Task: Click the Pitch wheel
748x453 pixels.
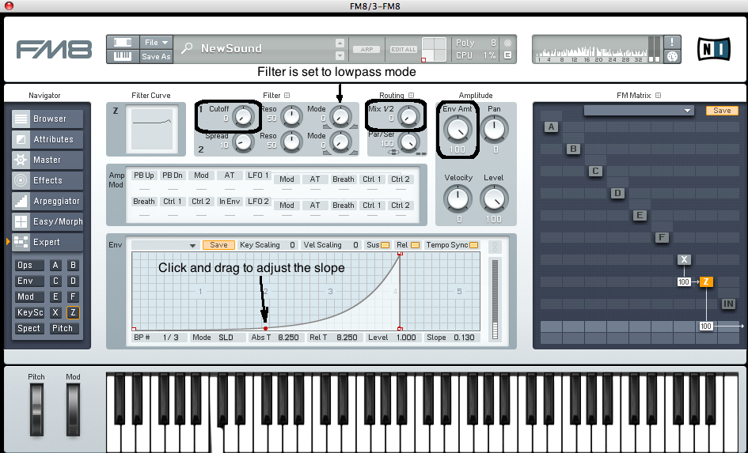Action: click(x=36, y=410)
